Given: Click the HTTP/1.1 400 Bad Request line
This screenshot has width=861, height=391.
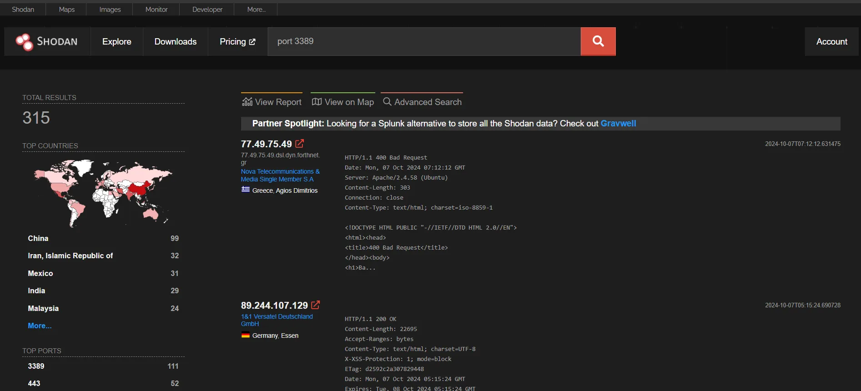Looking at the screenshot, I should [x=386, y=157].
